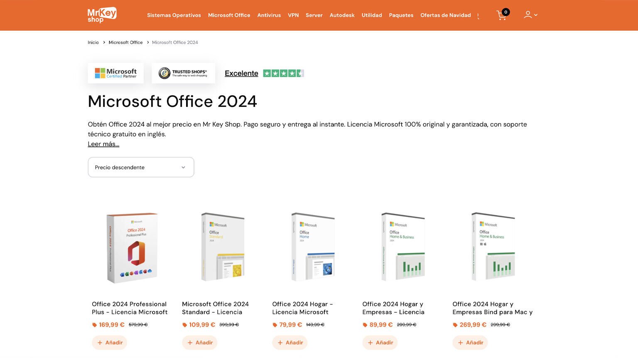Click the plus icon on the first Añadir button
Image resolution: width=638 pixels, height=358 pixels.
[x=100, y=343]
